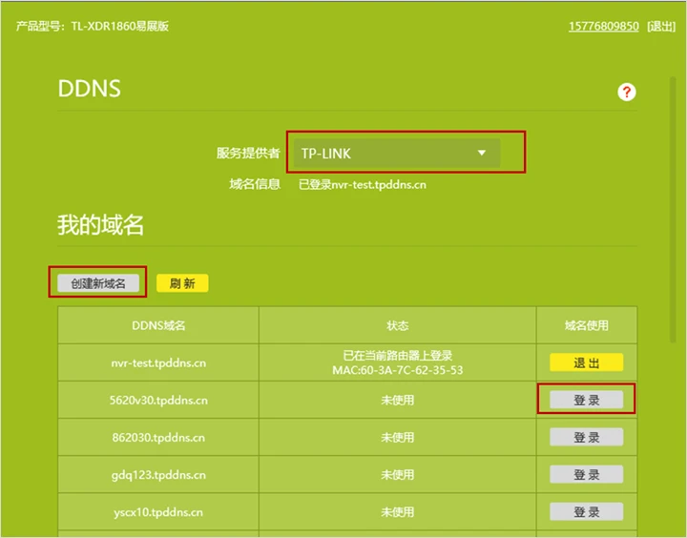This screenshot has height=538, width=687.
Task: Click the 产品型号 TL-XDR1860易展版 text
Action: click(x=93, y=27)
